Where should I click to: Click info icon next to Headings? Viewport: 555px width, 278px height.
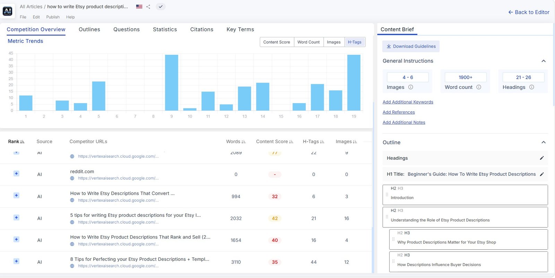point(532,87)
